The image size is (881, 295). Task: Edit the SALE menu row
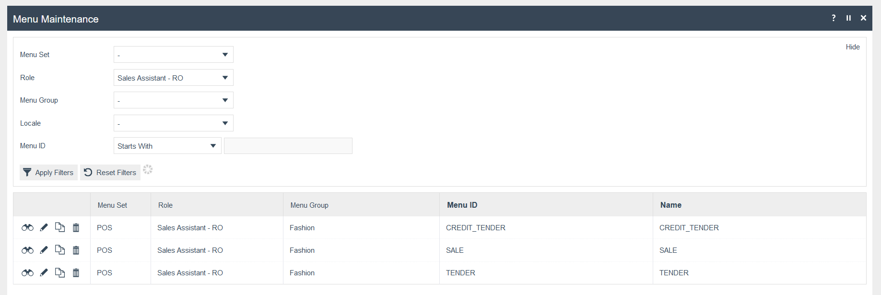click(x=44, y=250)
